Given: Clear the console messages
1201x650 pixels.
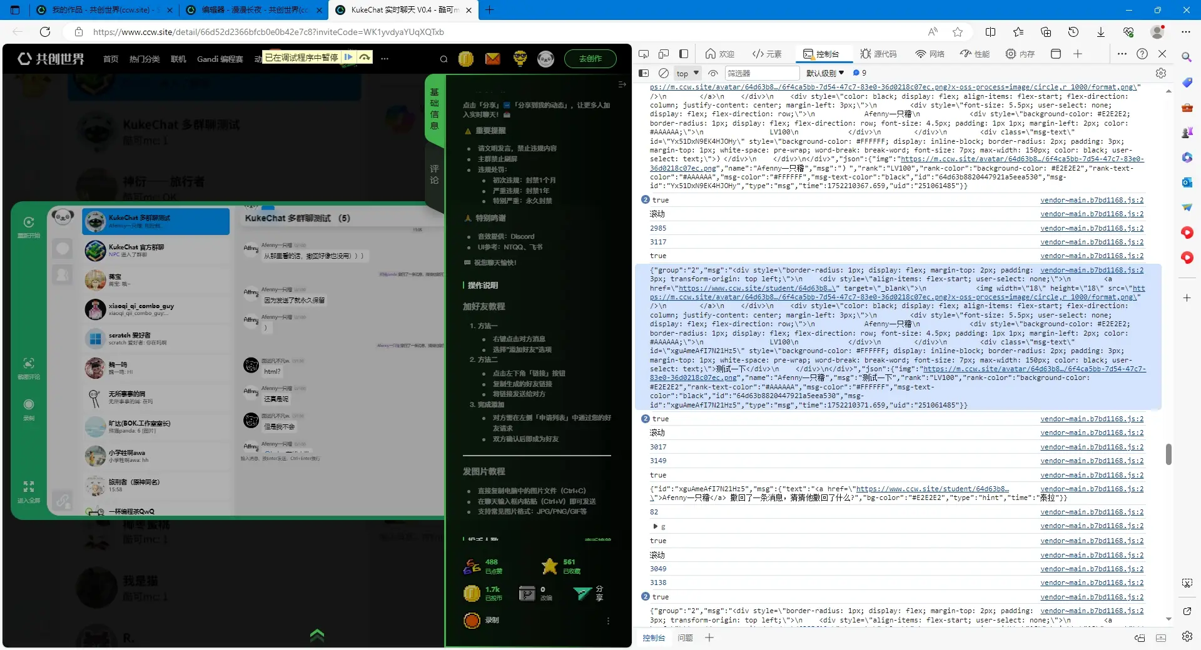Looking at the screenshot, I should (664, 73).
